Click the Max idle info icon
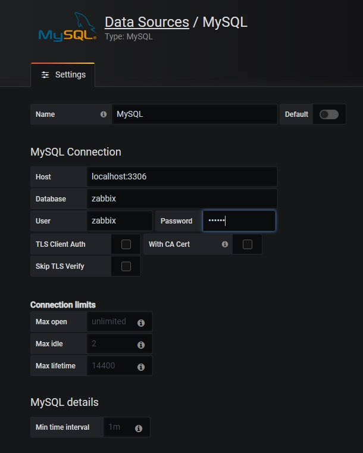 [x=141, y=345]
